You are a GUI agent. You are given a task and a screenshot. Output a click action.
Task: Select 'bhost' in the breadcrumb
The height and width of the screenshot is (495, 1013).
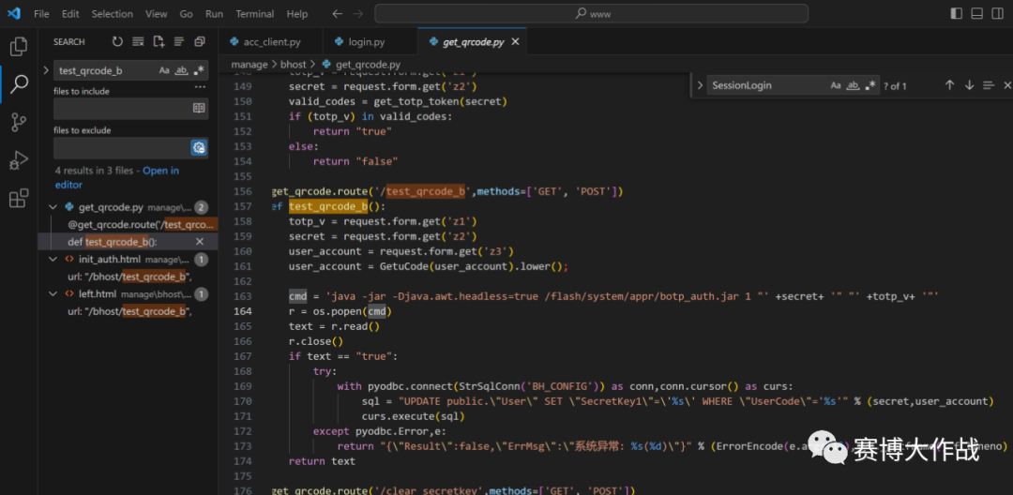(x=295, y=65)
